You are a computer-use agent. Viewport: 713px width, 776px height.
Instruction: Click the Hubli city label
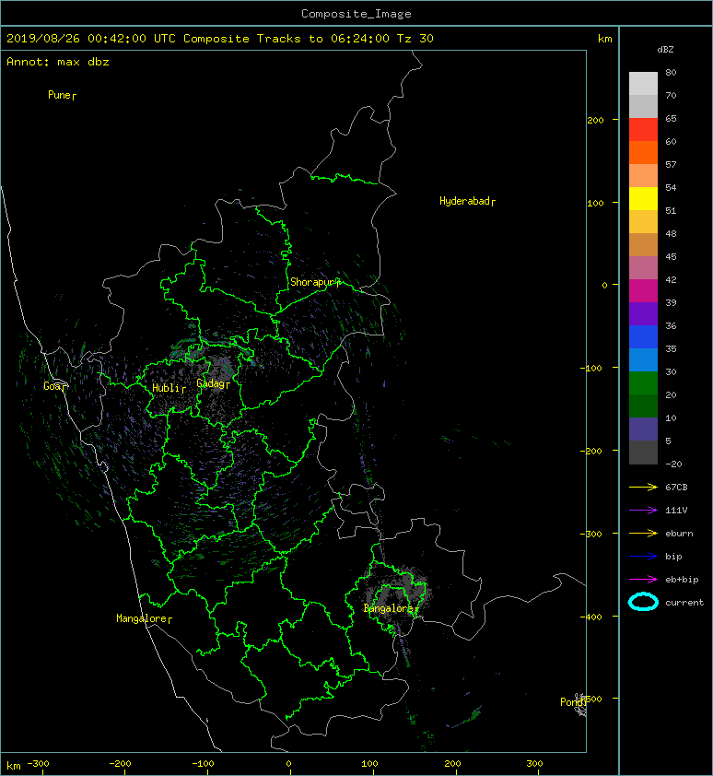(169, 388)
